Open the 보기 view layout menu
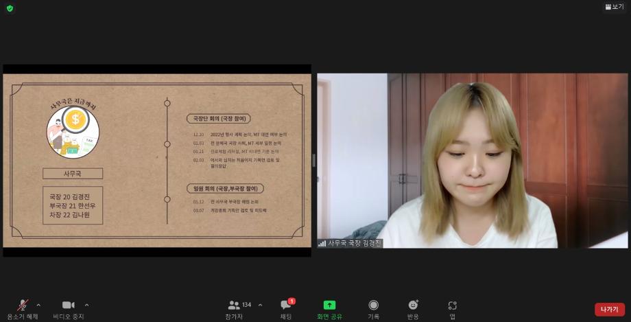Viewport: 631px width, 322px height. tap(614, 7)
